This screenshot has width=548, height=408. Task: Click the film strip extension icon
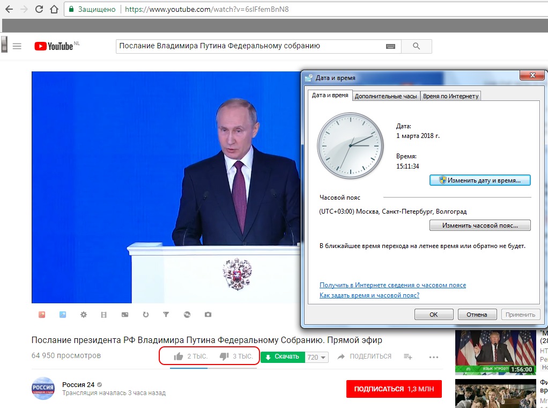104,315
